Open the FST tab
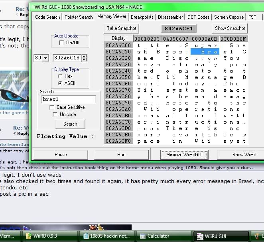This screenshot has width=264, height=242. 252,17
